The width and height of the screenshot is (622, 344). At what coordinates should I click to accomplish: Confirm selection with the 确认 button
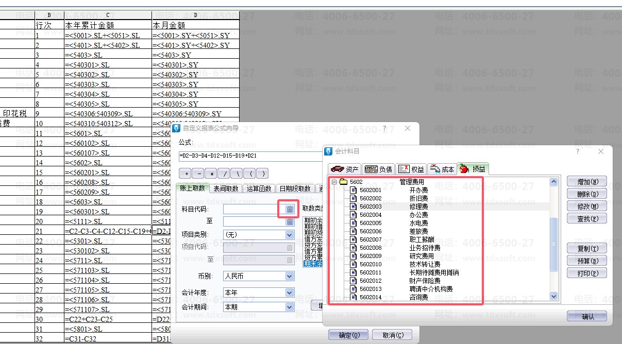[586, 317]
